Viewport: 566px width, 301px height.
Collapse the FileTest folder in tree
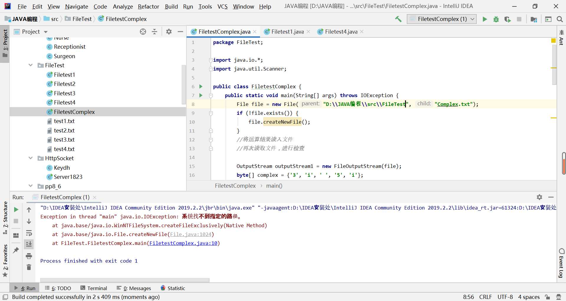click(31, 65)
